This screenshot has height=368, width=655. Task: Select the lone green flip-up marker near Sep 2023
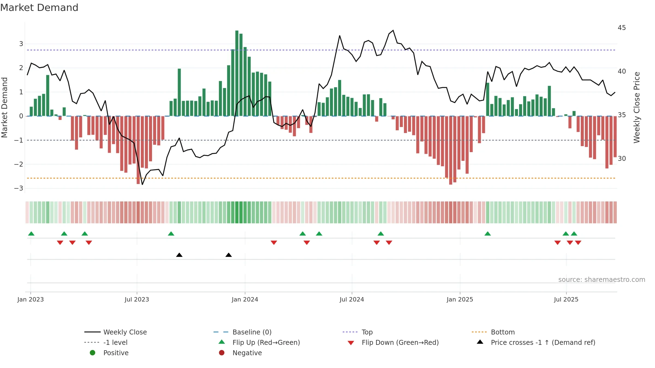(x=171, y=234)
